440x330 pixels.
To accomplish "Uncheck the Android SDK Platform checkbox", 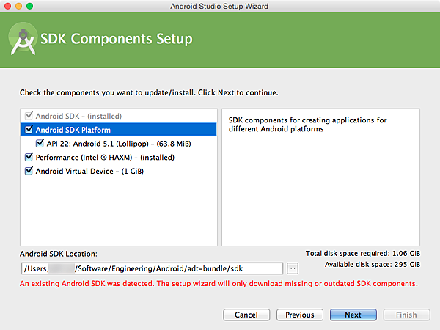I will (x=29, y=130).
